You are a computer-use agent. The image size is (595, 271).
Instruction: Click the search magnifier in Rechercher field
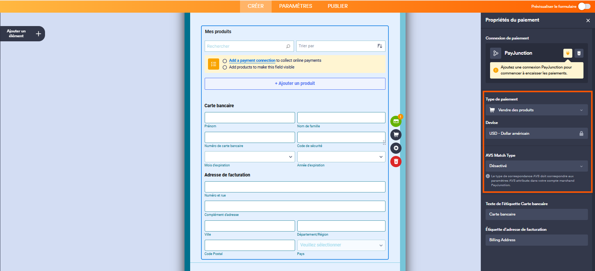pyautogui.click(x=288, y=46)
